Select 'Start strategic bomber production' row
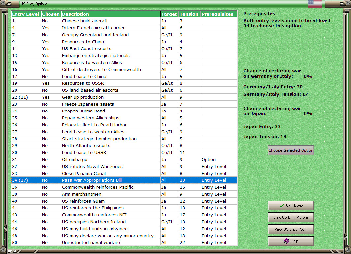351x254 pixels. point(124,139)
